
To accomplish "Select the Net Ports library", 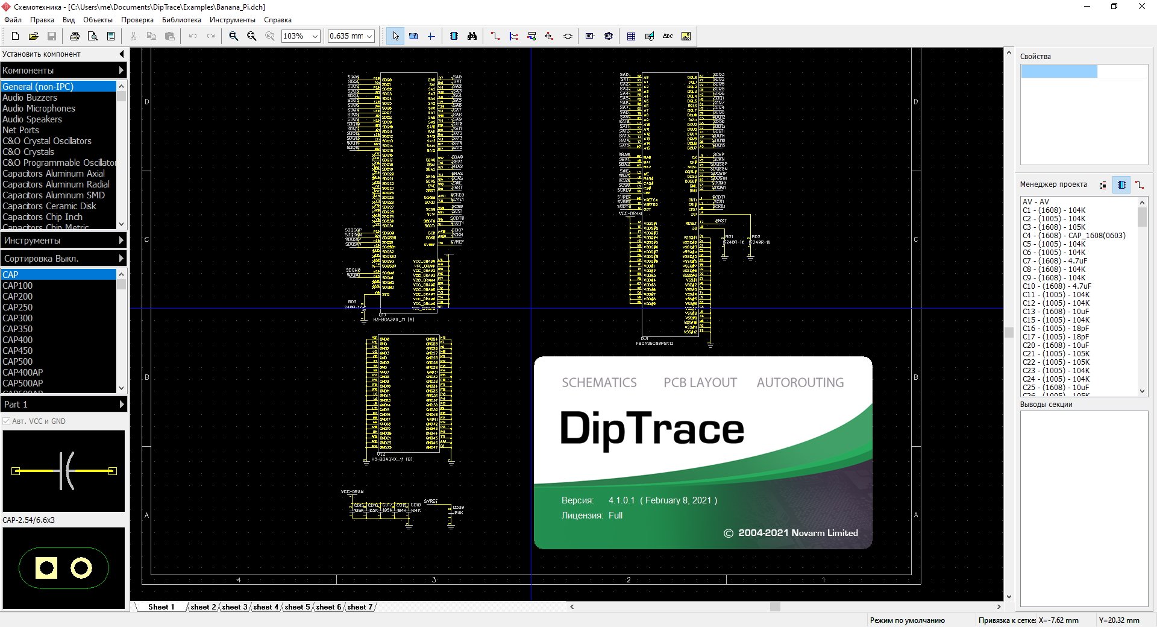I will (x=58, y=130).
